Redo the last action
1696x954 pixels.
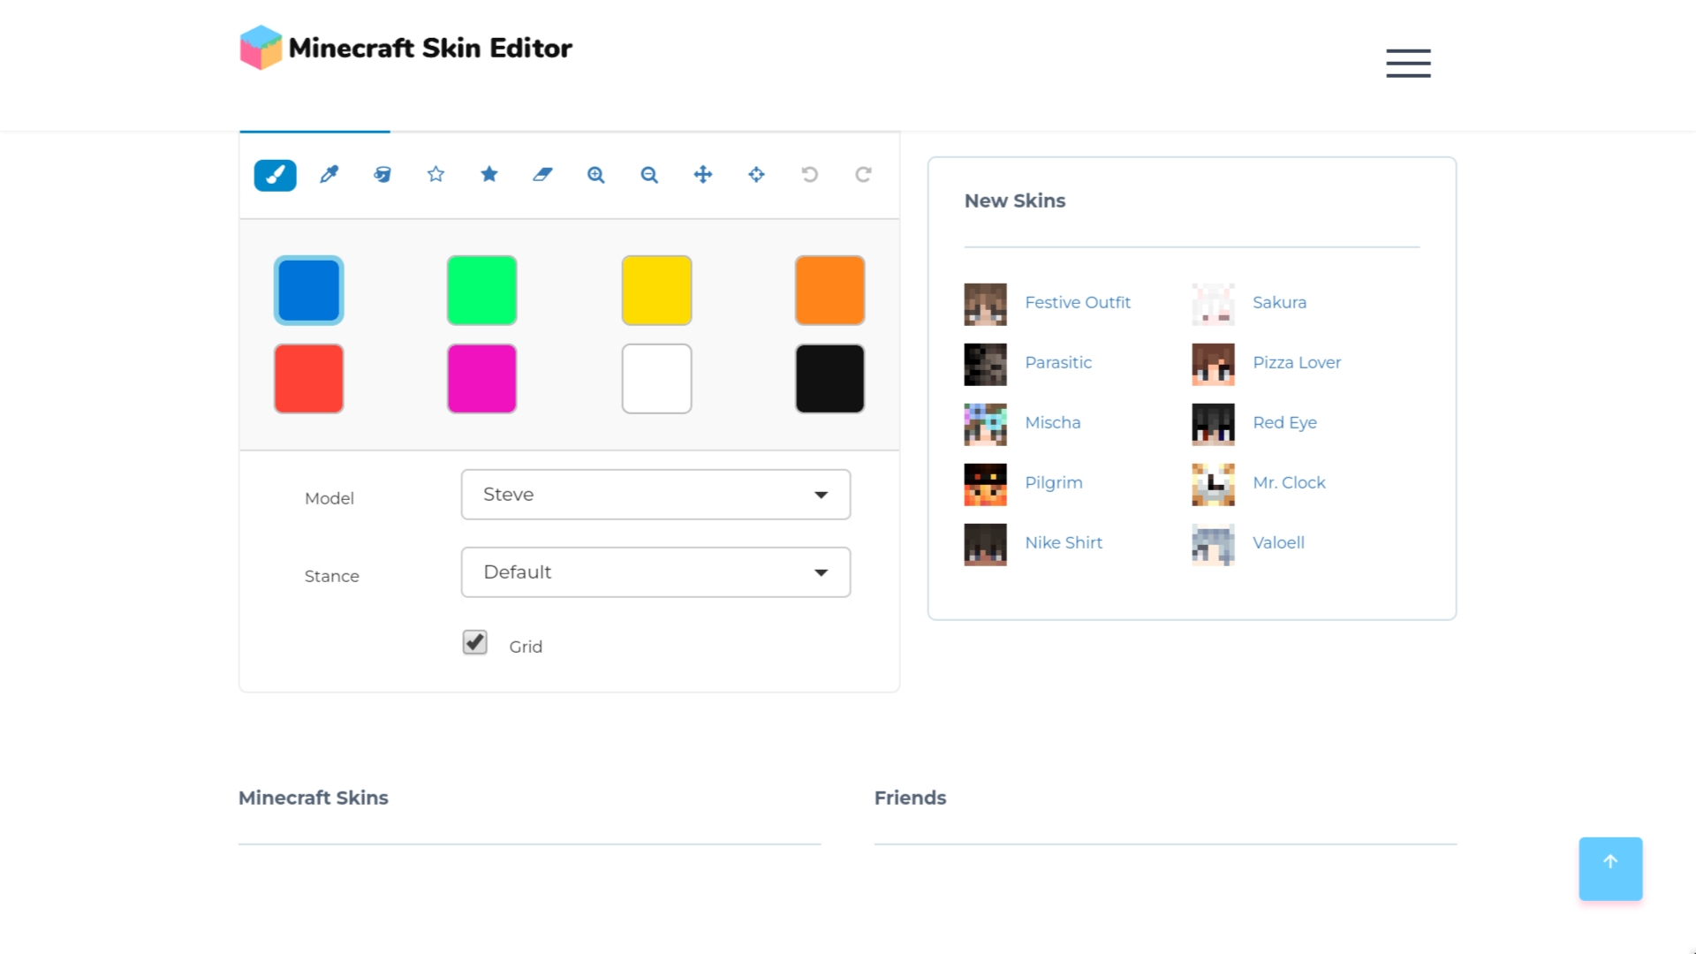tap(863, 175)
